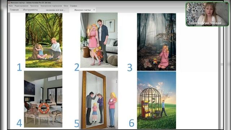Open the Окно menu
231x130 pixels.
tap(66, 6)
